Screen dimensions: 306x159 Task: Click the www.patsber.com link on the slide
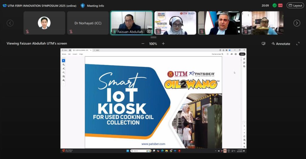pos(153,144)
